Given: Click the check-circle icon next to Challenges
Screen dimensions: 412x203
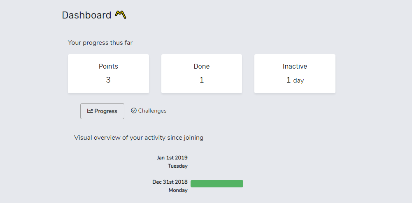Looking at the screenshot, I should click(134, 111).
